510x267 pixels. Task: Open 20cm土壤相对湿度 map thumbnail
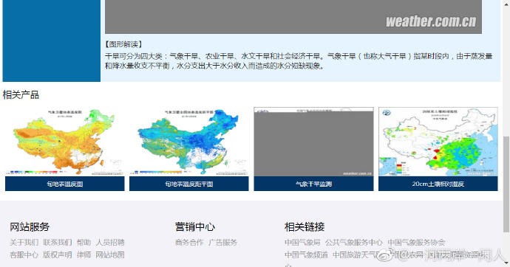(438, 142)
